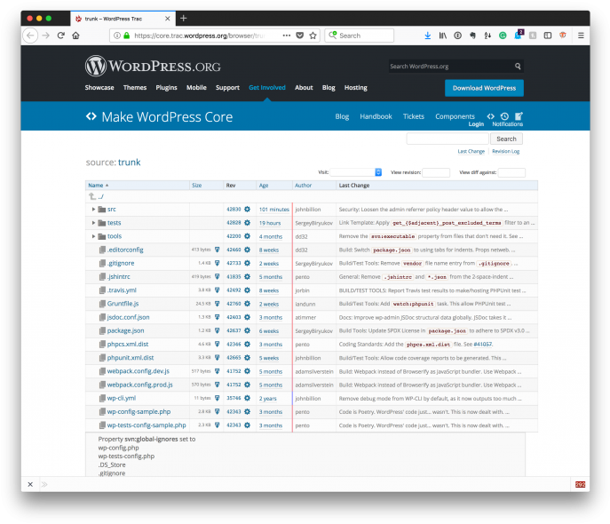Screen dimensions: 610x524
Task: Sort by the Age column header
Action: (x=264, y=185)
